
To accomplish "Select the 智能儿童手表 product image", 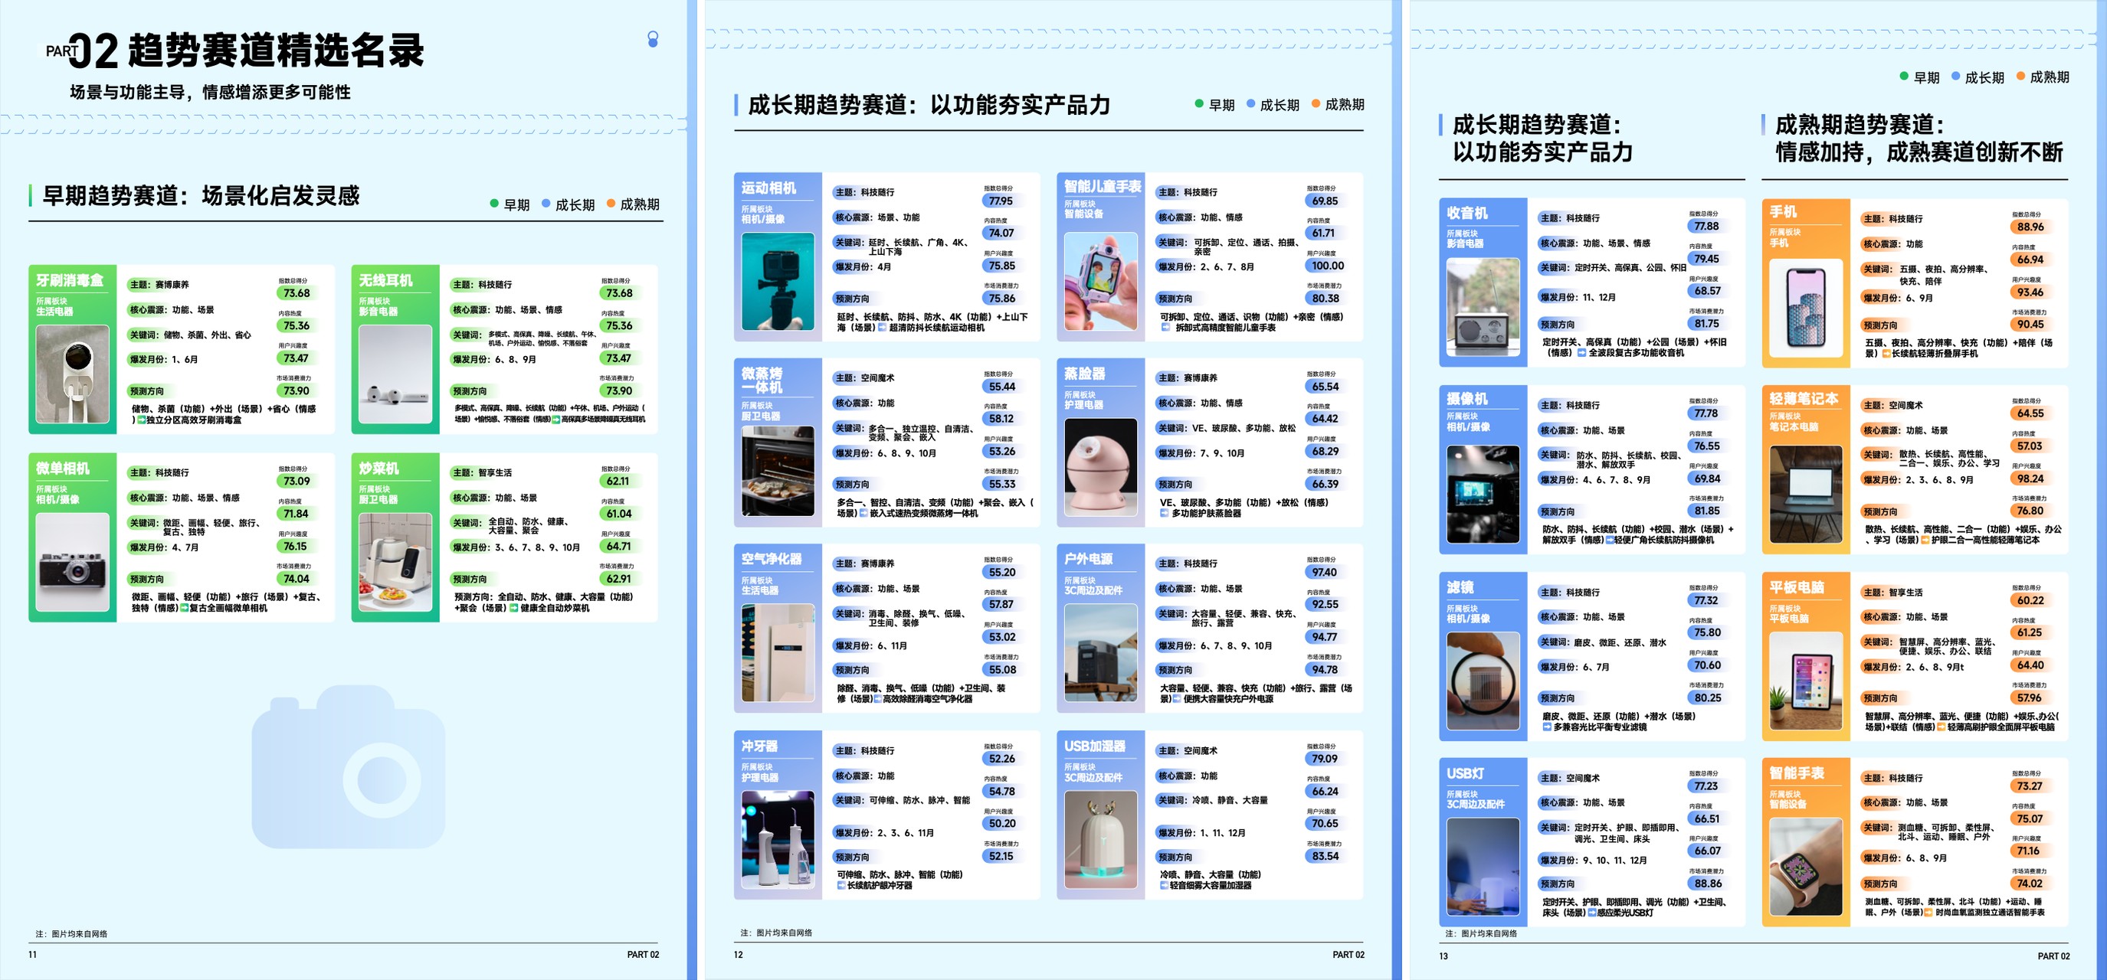I will point(1100,281).
